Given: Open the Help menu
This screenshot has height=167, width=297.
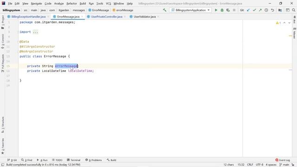Looking at the screenshot, I should pyautogui.click(x=130, y=3).
